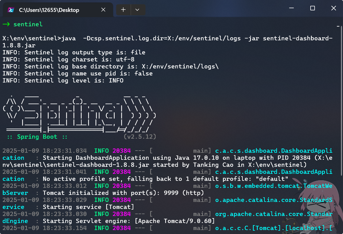
Task: Click timestamp '2025-01-09 18:23:31.034'
Action: click(x=45, y=151)
